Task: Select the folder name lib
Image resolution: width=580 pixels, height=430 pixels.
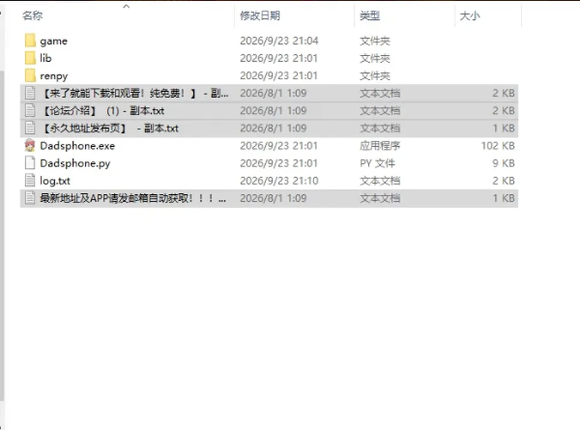Action: (45, 58)
